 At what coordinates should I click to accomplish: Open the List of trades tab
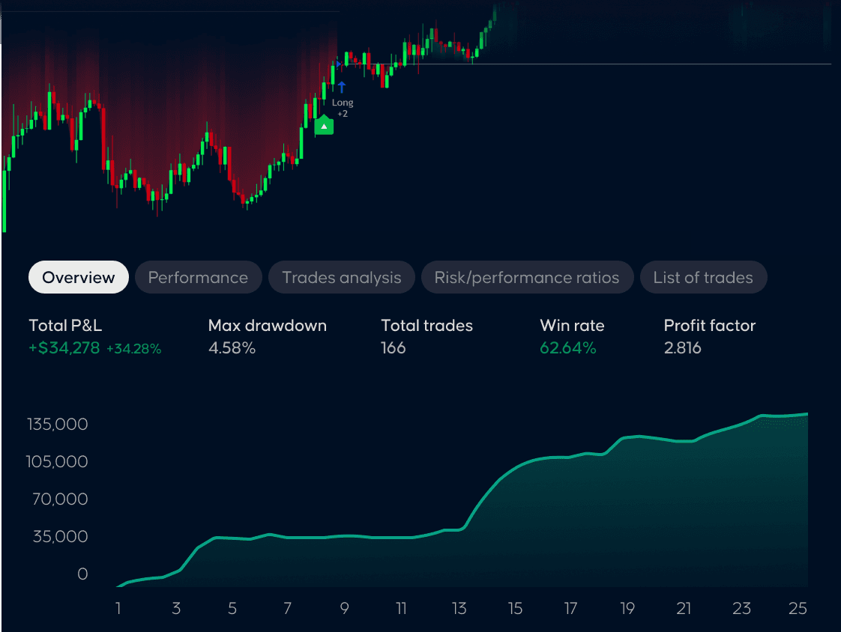pyautogui.click(x=703, y=277)
